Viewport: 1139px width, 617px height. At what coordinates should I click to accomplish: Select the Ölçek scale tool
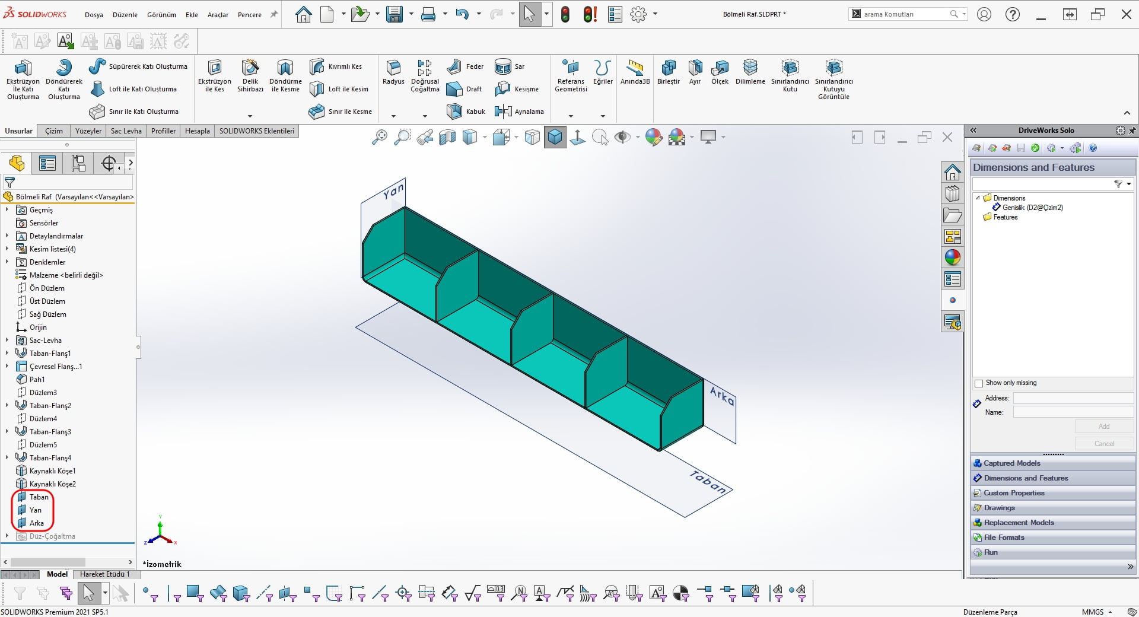(x=720, y=72)
